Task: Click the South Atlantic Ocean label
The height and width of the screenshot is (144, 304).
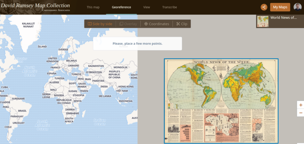Action: 42,125
